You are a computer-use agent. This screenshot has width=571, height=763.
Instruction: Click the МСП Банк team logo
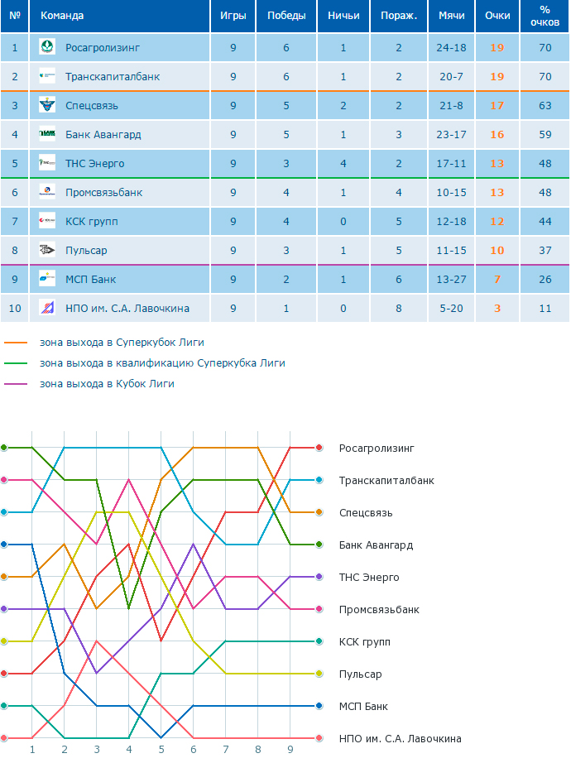[47, 279]
